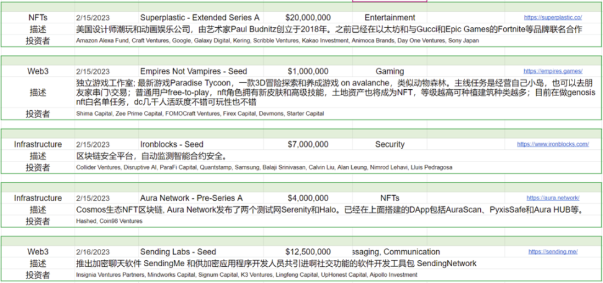Select the Messaging, Communication category cell
The image size is (603, 283).
pos(396,252)
